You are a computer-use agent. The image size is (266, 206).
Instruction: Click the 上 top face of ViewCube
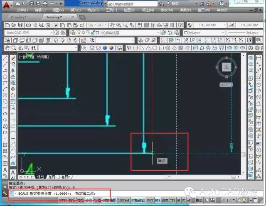pos(227,67)
